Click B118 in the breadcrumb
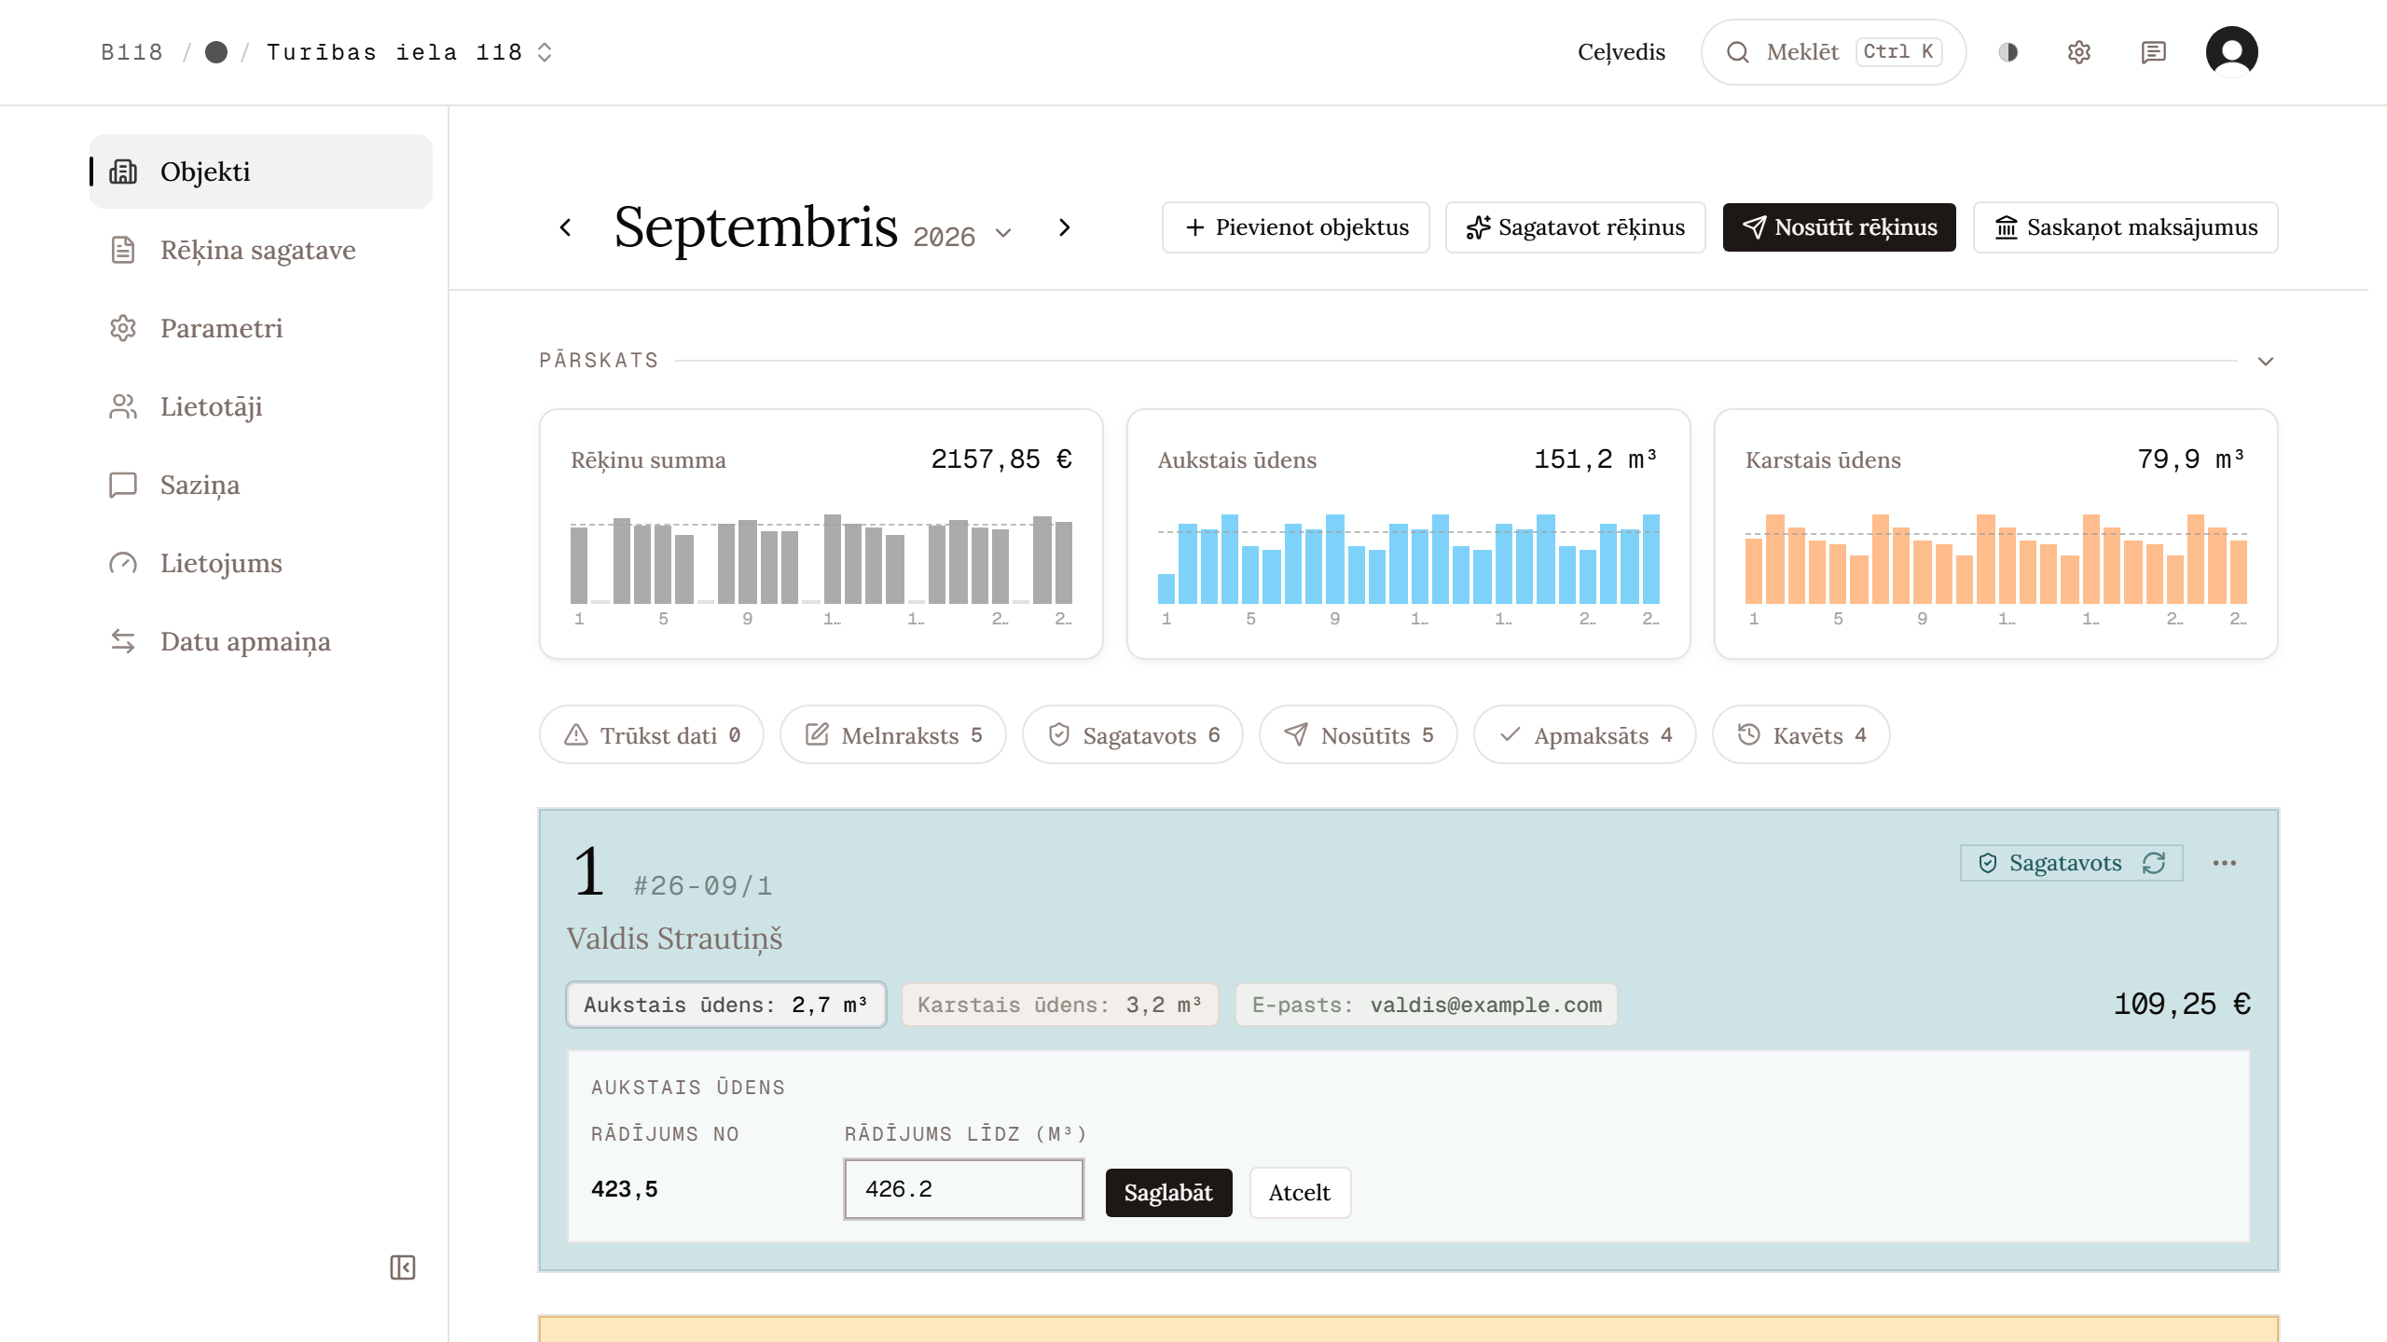 pyautogui.click(x=131, y=52)
